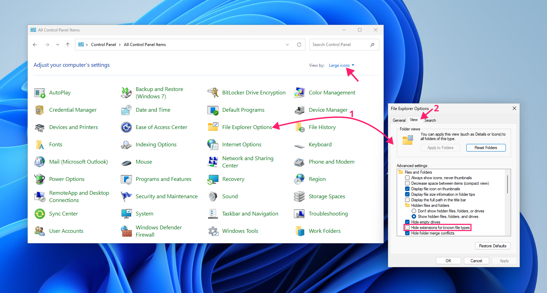
Task: Click the Apply button in the dialog
Action: point(504,261)
